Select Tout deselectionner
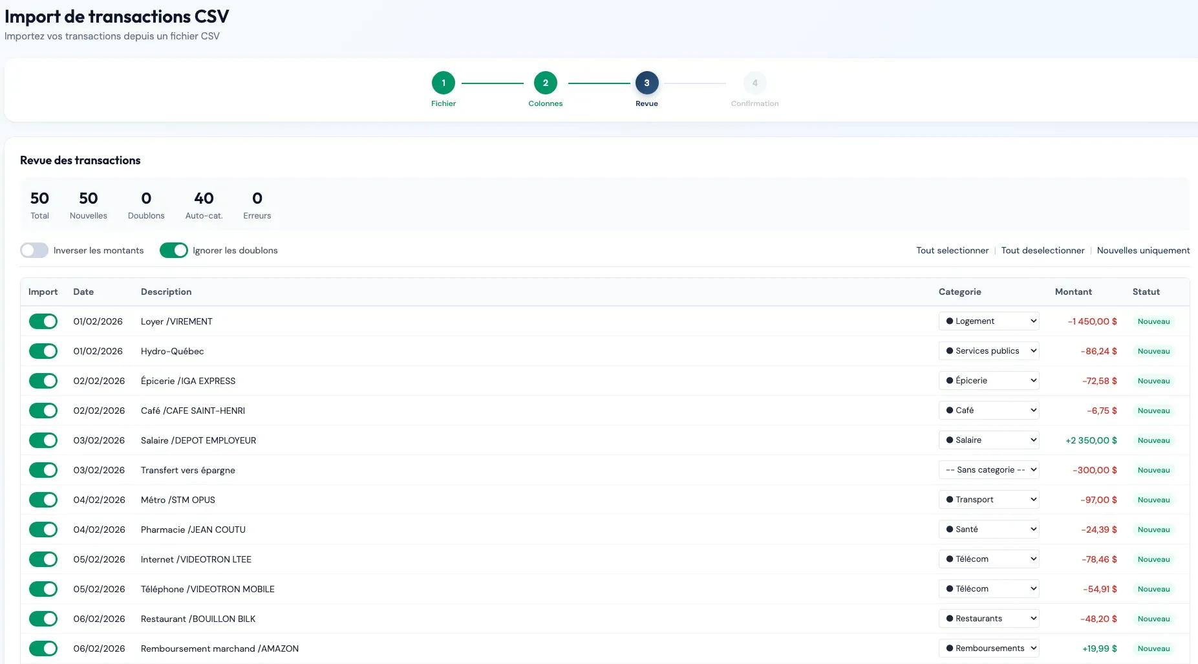This screenshot has width=1198, height=664. pos(1042,250)
